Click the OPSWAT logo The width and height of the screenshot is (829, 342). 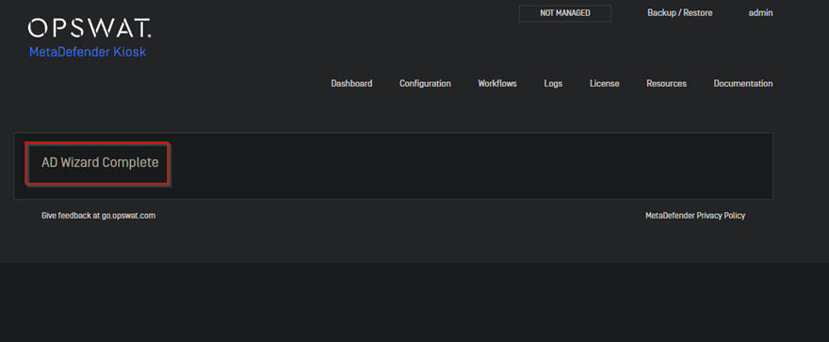[x=89, y=28]
